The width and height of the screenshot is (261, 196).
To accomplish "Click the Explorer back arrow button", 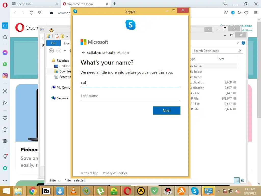I will coord(51,51).
